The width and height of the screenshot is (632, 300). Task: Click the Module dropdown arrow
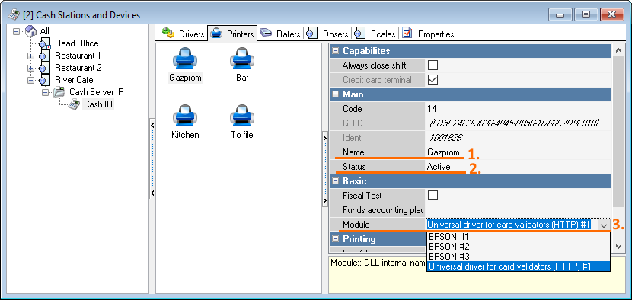603,225
